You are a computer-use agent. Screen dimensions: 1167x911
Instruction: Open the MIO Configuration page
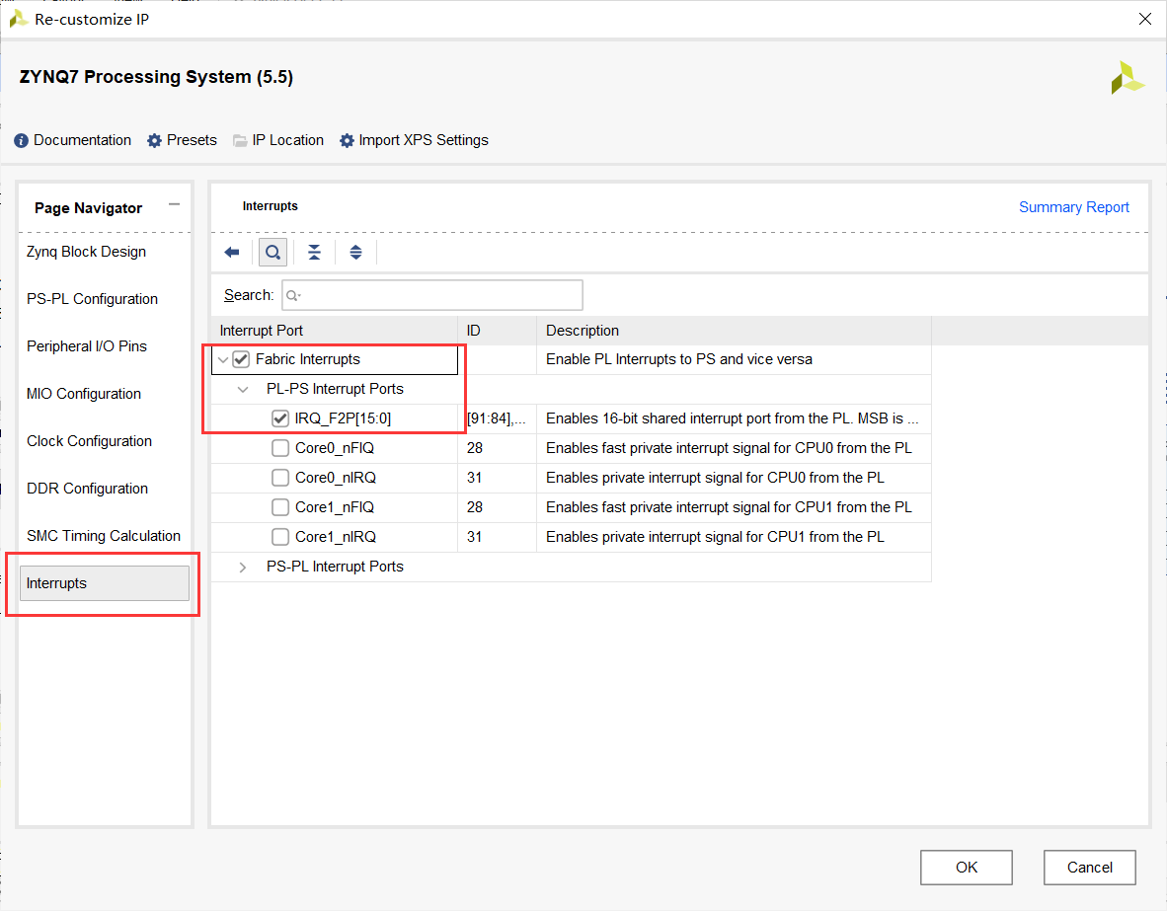(x=83, y=394)
